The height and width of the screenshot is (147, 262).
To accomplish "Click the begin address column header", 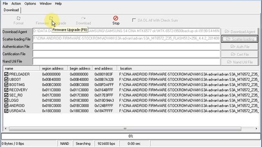I will [x=80, y=68].
